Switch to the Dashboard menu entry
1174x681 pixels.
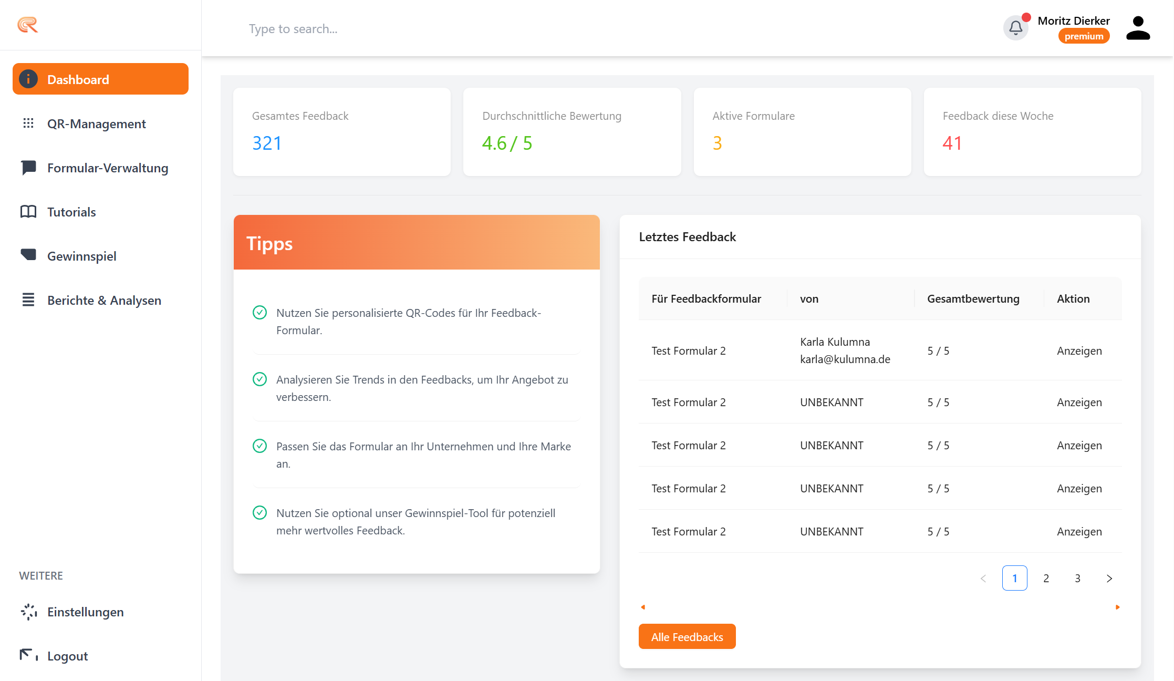coord(78,79)
